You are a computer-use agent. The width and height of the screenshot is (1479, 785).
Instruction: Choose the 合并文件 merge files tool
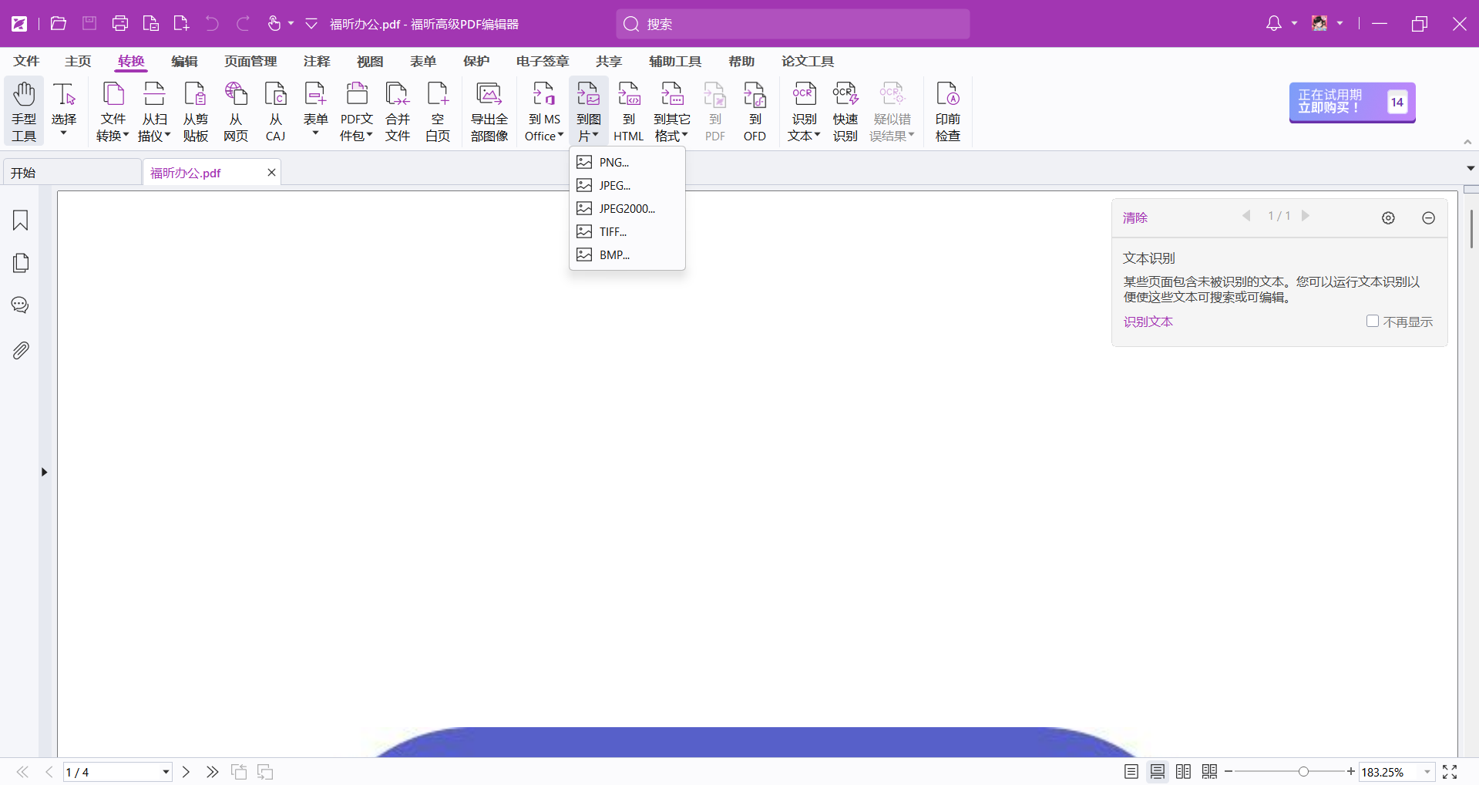[397, 112]
